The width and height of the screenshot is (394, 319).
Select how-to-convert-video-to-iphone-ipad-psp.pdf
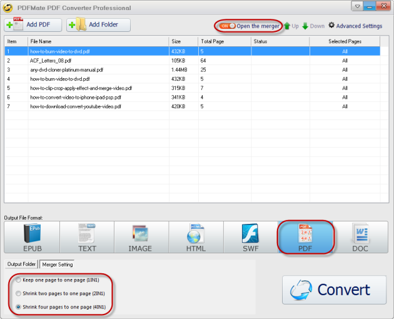193,98
